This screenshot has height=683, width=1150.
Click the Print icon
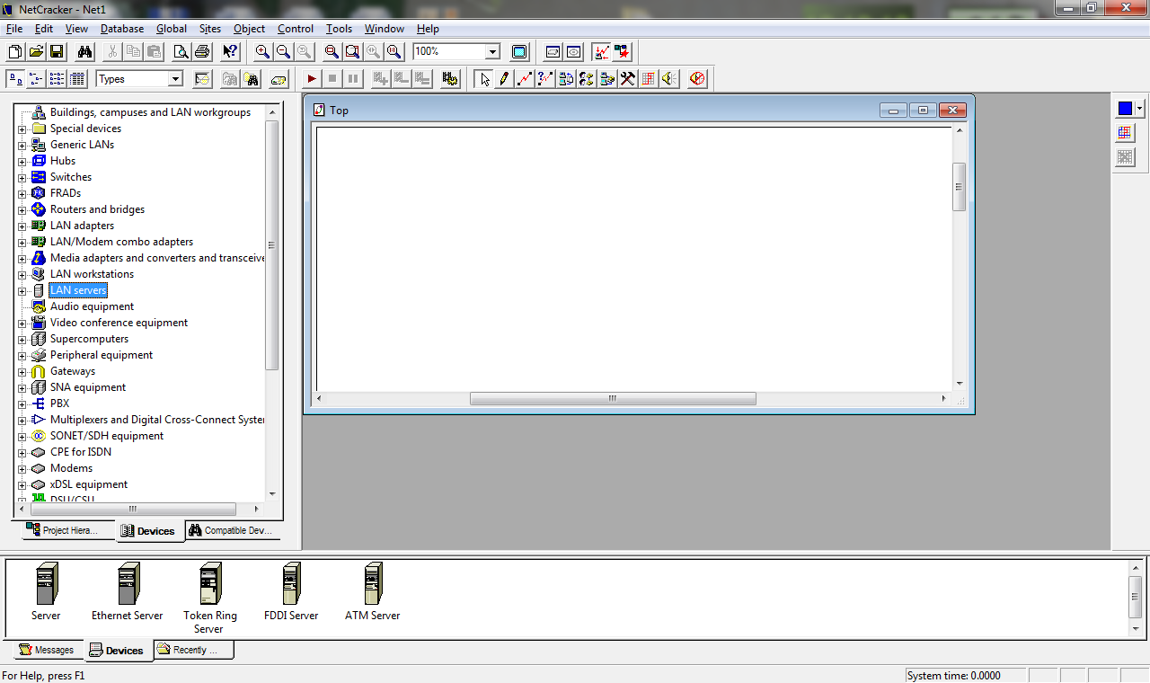(x=202, y=52)
